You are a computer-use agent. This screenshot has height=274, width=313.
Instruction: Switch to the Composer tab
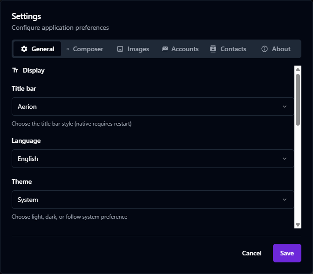click(88, 49)
